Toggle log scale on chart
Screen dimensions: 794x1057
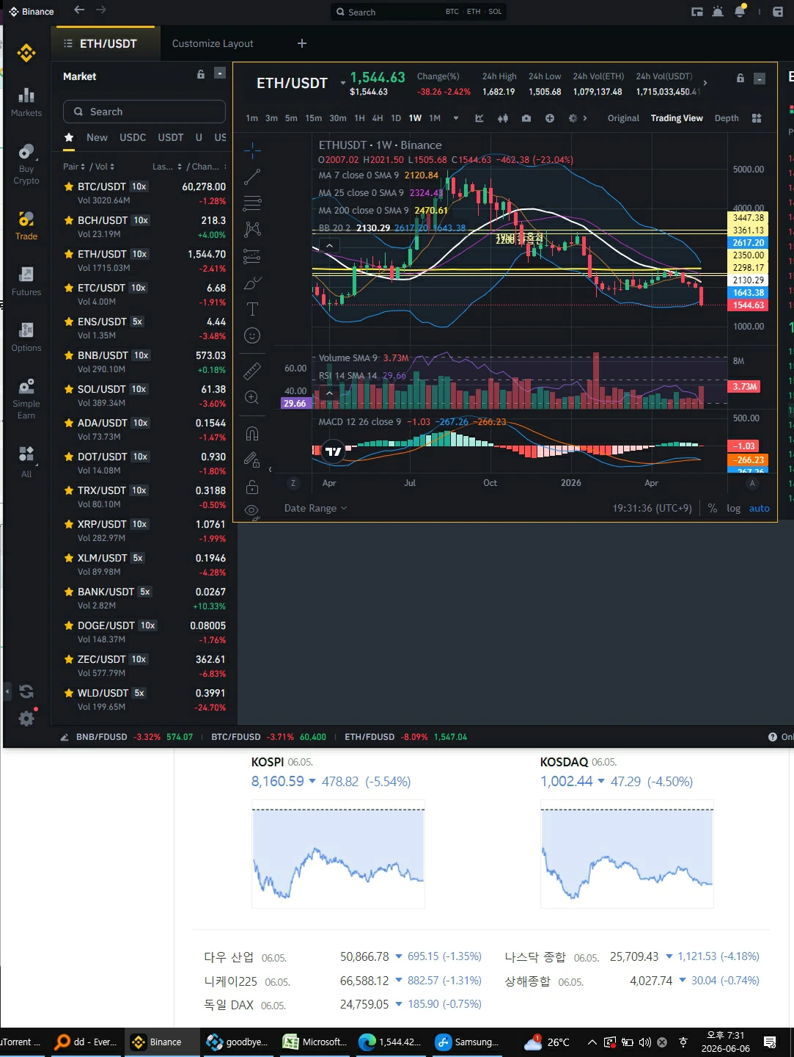[x=733, y=508]
